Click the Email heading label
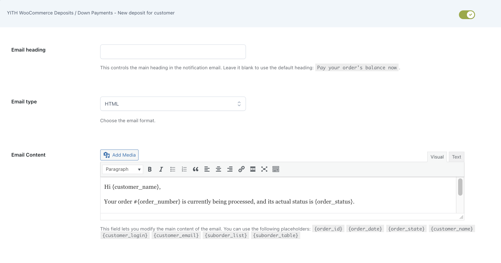 pyautogui.click(x=28, y=50)
